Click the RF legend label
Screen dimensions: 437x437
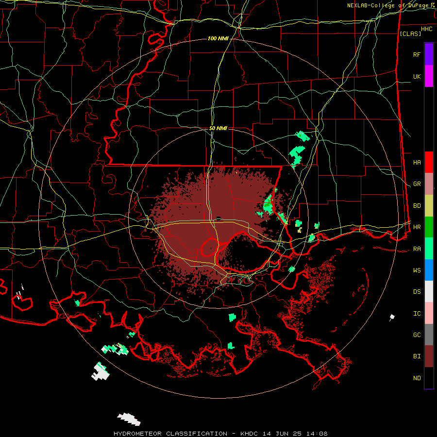pos(417,54)
